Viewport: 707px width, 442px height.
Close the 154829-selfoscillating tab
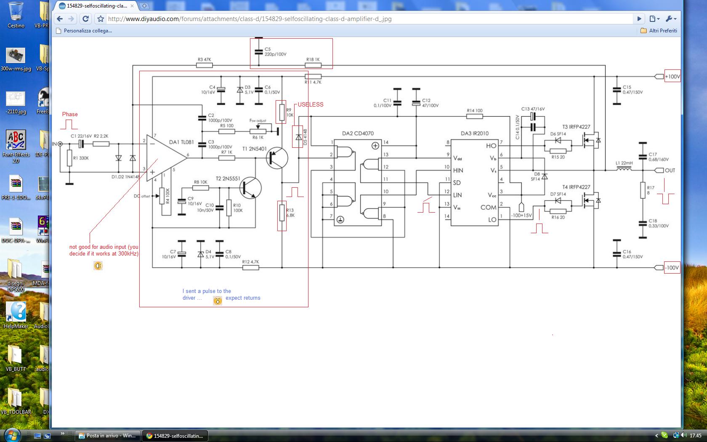[132, 6]
